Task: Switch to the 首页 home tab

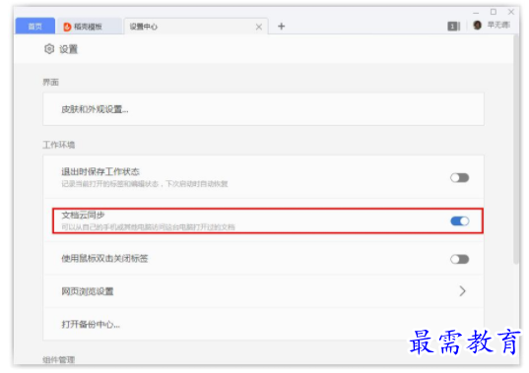Action: coord(35,26)
